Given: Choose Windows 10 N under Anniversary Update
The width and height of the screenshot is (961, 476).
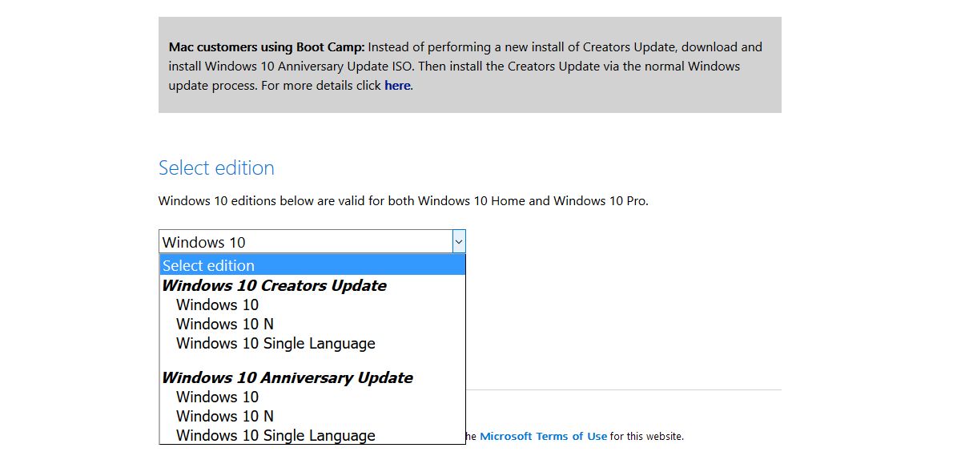Looking at the screenshot, I should (225, 416).
